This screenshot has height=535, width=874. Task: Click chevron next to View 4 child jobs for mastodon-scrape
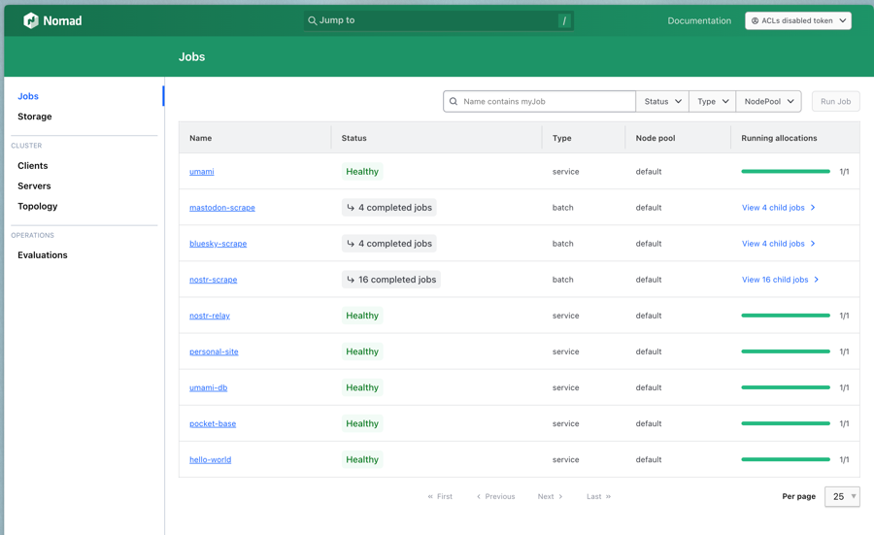point(813,208)
